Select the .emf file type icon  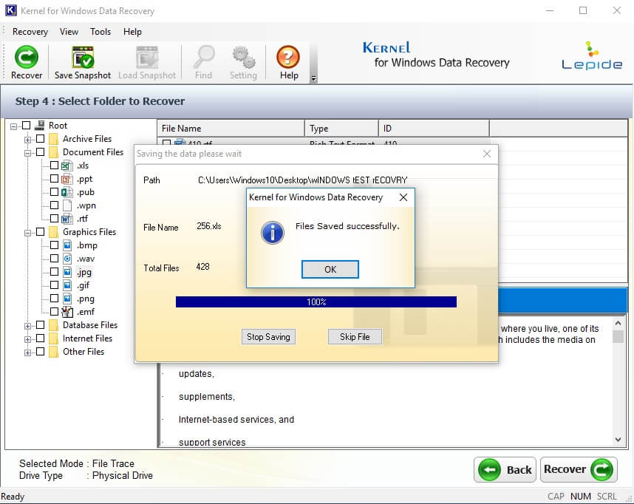pyautogui.click(x=67, y=312)
